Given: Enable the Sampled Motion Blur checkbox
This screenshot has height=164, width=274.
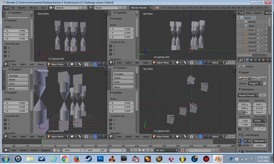Looking at the screenshot, I should [x=242, y=151].
